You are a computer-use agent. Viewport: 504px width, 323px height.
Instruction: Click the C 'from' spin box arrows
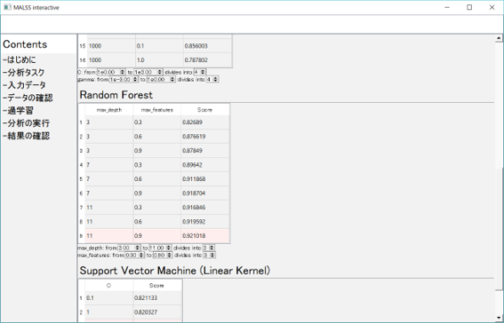click(x=122, y=72)
